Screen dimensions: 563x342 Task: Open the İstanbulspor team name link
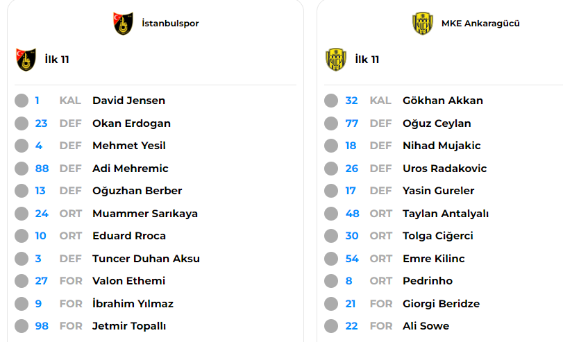click(170, 24)
